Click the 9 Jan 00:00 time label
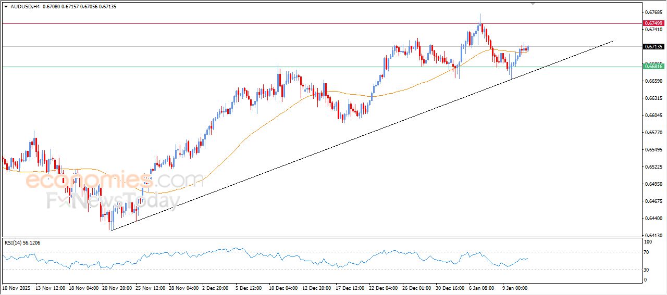The width and height of the screenshot is (667, 295). (515, 287)
